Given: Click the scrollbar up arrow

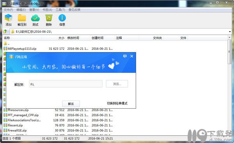Looking at the screenshot, I should click(229, 37).
